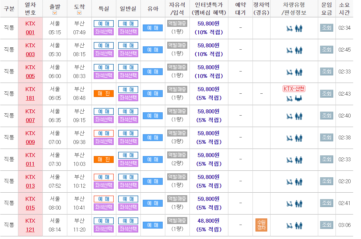Choose 일반실 좌석선택 for KTX 003
The width and height of the screenshot is (361, 239).
click(x=128, y=53)
